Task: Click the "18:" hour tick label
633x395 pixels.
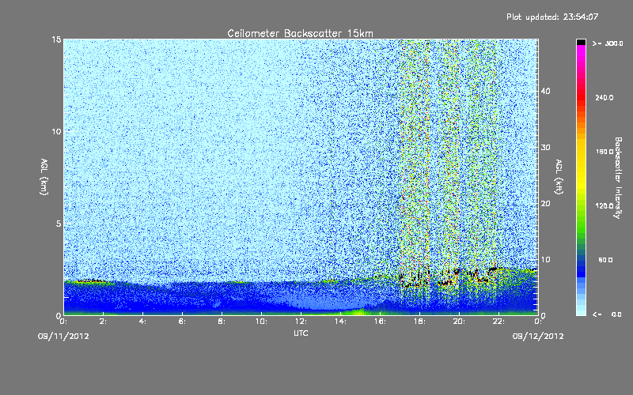Action: [420, 322]
